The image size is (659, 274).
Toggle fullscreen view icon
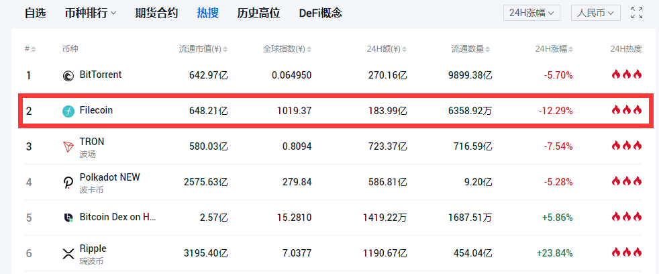[x=637, y=13]
